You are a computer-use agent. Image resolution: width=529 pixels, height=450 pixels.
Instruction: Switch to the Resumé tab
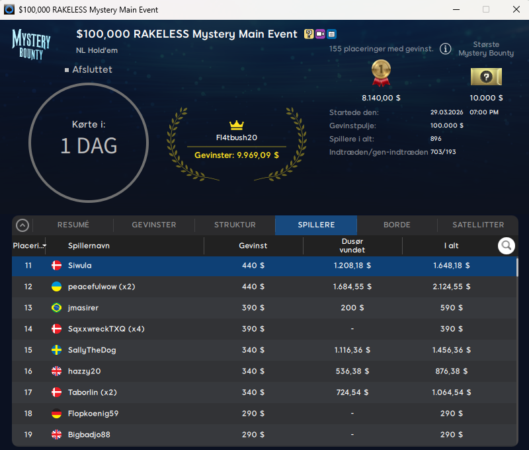(73, 225)
